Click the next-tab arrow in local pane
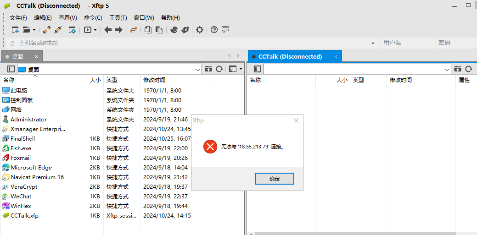Image resolution: width=477 pixels, height=235 pixels. pyautogui.click(x=238, y=55)
